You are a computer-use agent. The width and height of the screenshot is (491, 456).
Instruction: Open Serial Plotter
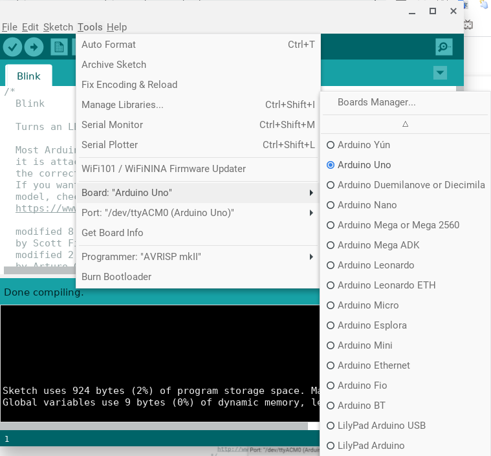(x=198, y=145)
